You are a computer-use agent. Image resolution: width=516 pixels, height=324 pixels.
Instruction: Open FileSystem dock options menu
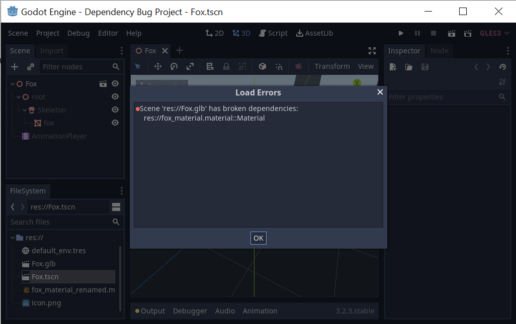(x=122, y=191)
